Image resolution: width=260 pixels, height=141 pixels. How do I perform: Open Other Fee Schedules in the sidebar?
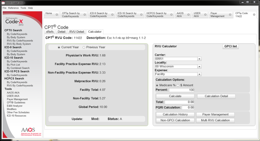tap(18, 112)
